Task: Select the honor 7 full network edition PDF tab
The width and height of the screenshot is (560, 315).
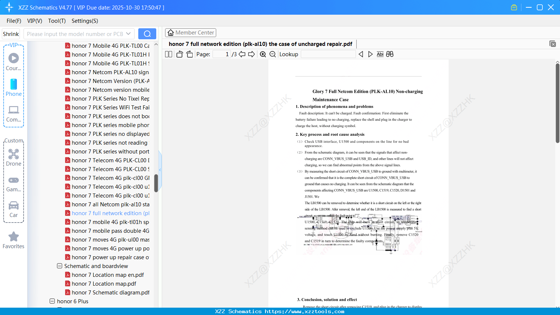Action: click(260, 44)
